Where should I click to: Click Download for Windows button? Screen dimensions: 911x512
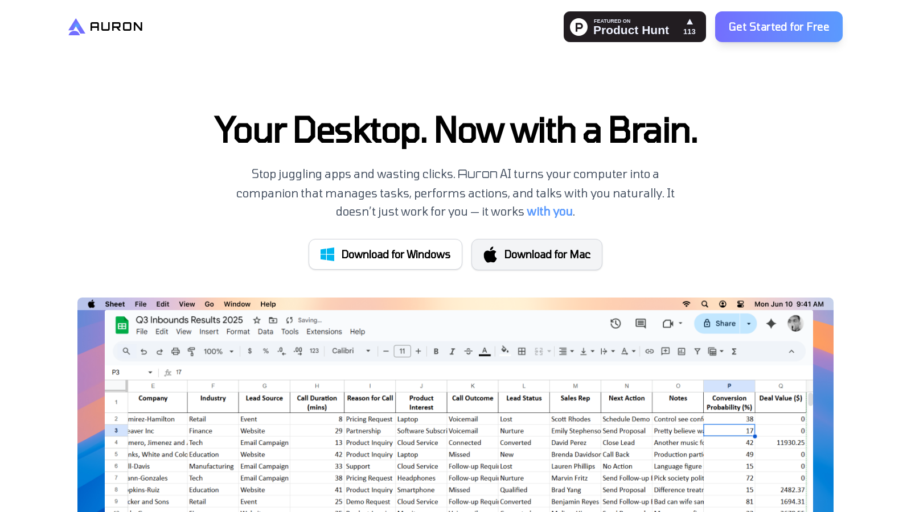(385, 254)
